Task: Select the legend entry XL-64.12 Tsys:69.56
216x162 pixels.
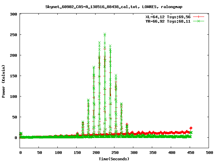Action: click(168, 17)
